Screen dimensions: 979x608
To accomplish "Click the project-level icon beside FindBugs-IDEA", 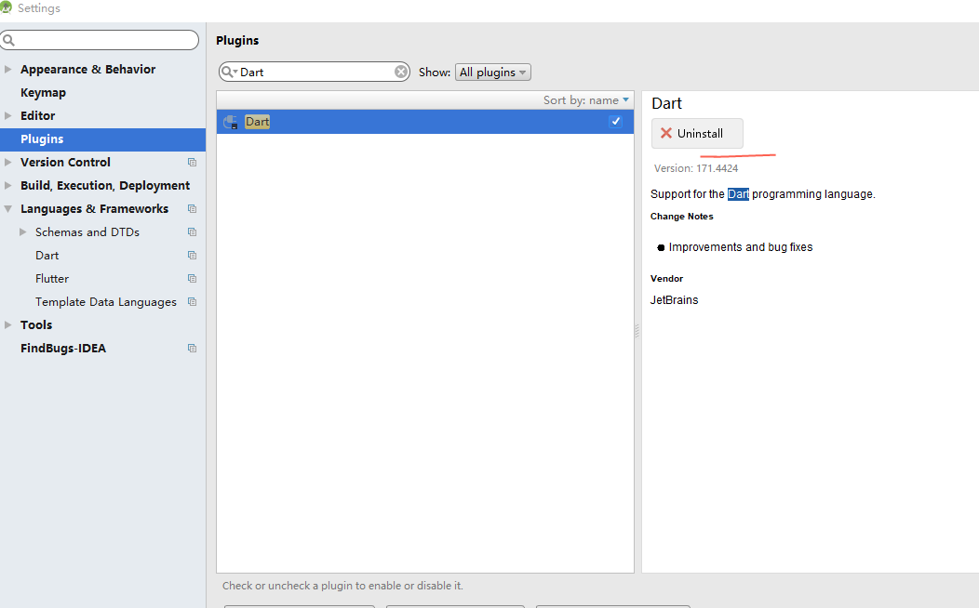I will click(193, 348).
